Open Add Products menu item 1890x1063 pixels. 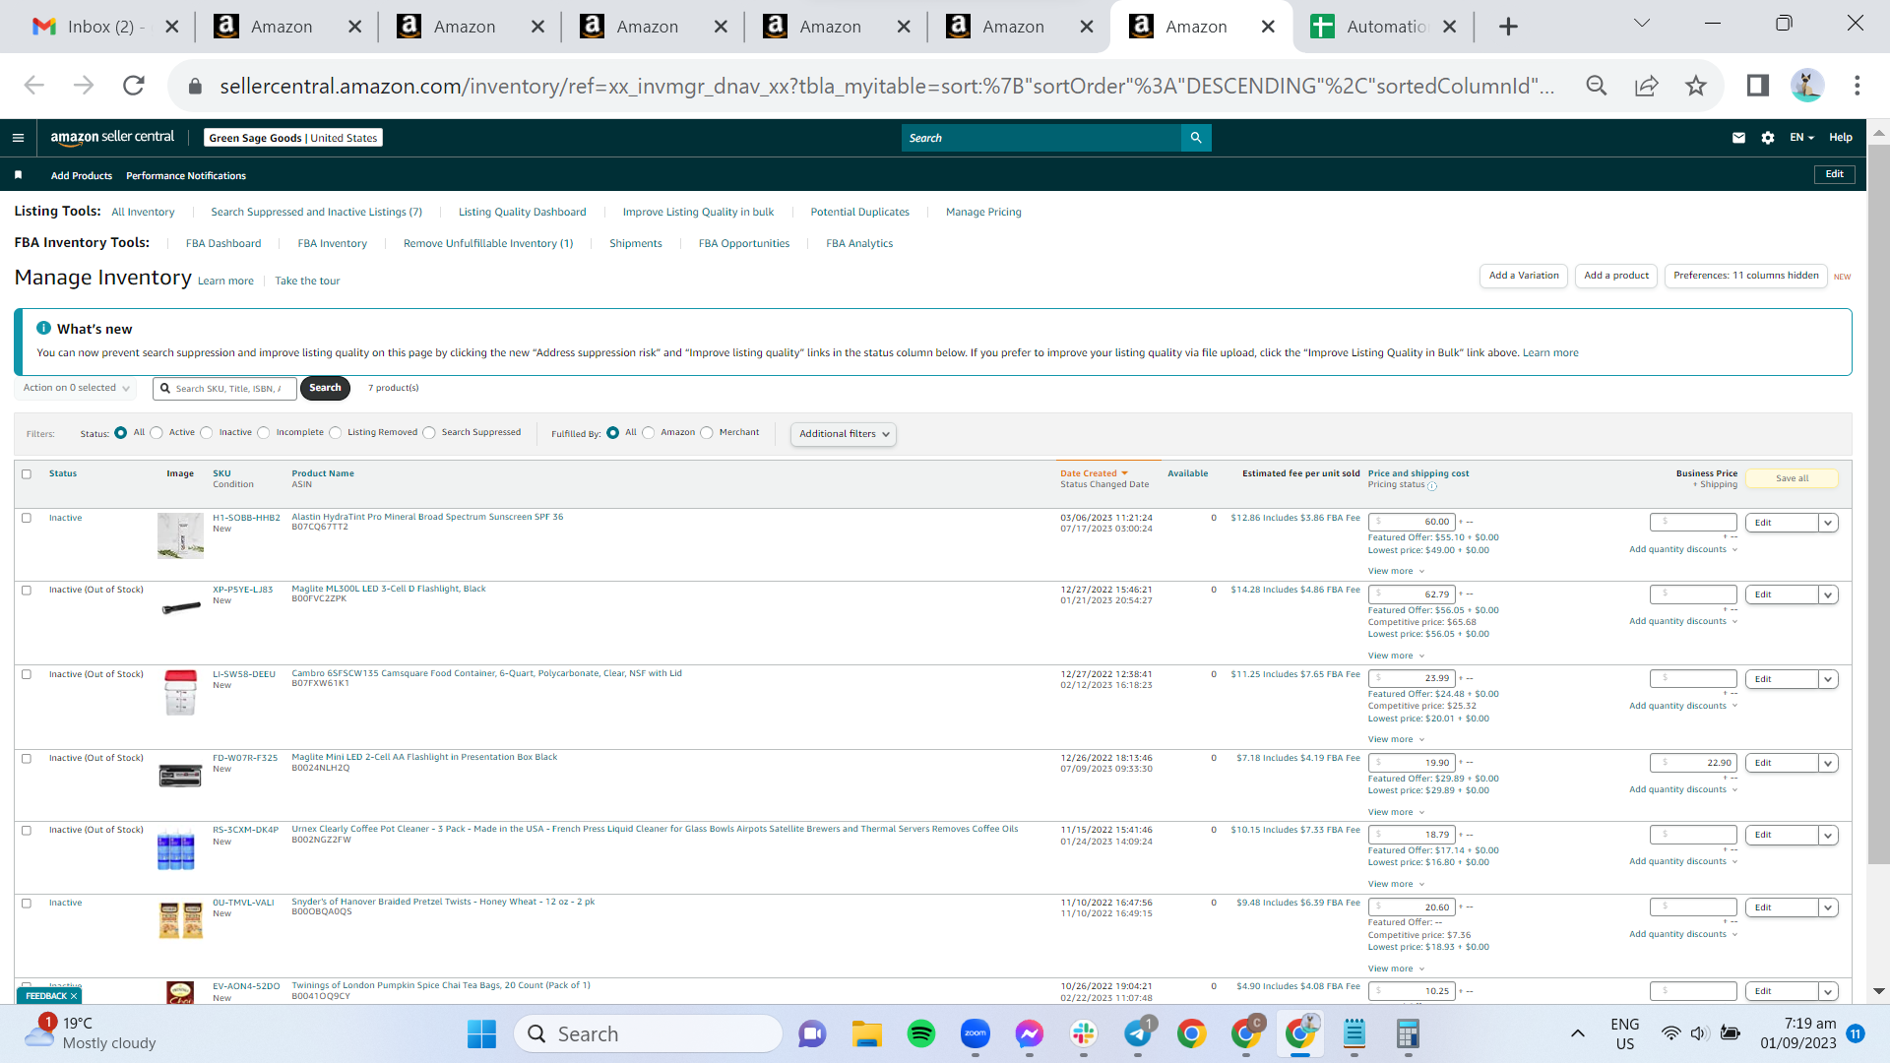click(82, 176)
